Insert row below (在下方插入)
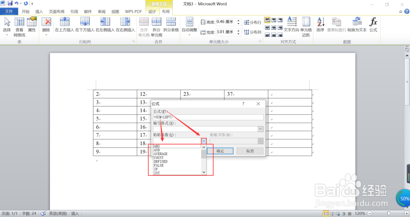The image size is (410, 217). tap(85, 25)
